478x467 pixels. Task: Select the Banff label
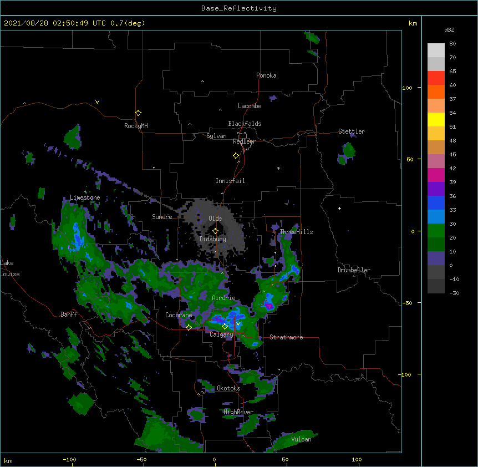69,314
